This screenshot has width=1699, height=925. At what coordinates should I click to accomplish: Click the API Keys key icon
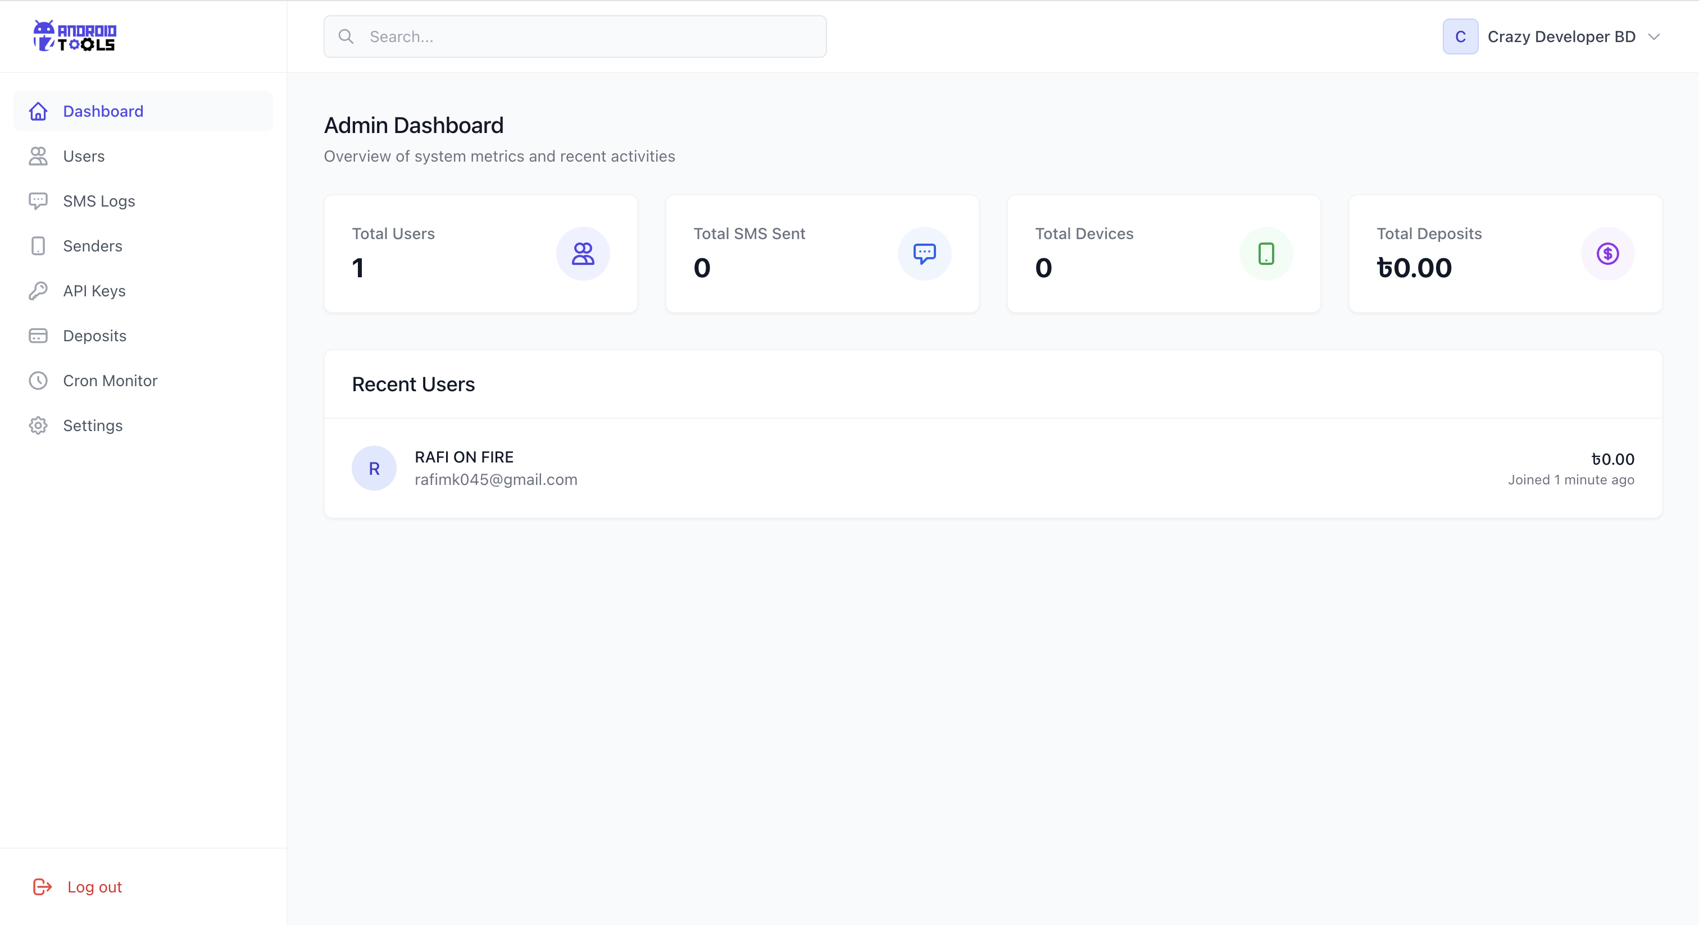(38, 291)
